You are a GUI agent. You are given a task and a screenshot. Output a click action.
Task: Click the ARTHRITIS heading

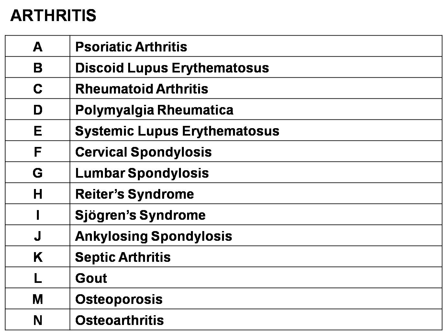(53, 16)
